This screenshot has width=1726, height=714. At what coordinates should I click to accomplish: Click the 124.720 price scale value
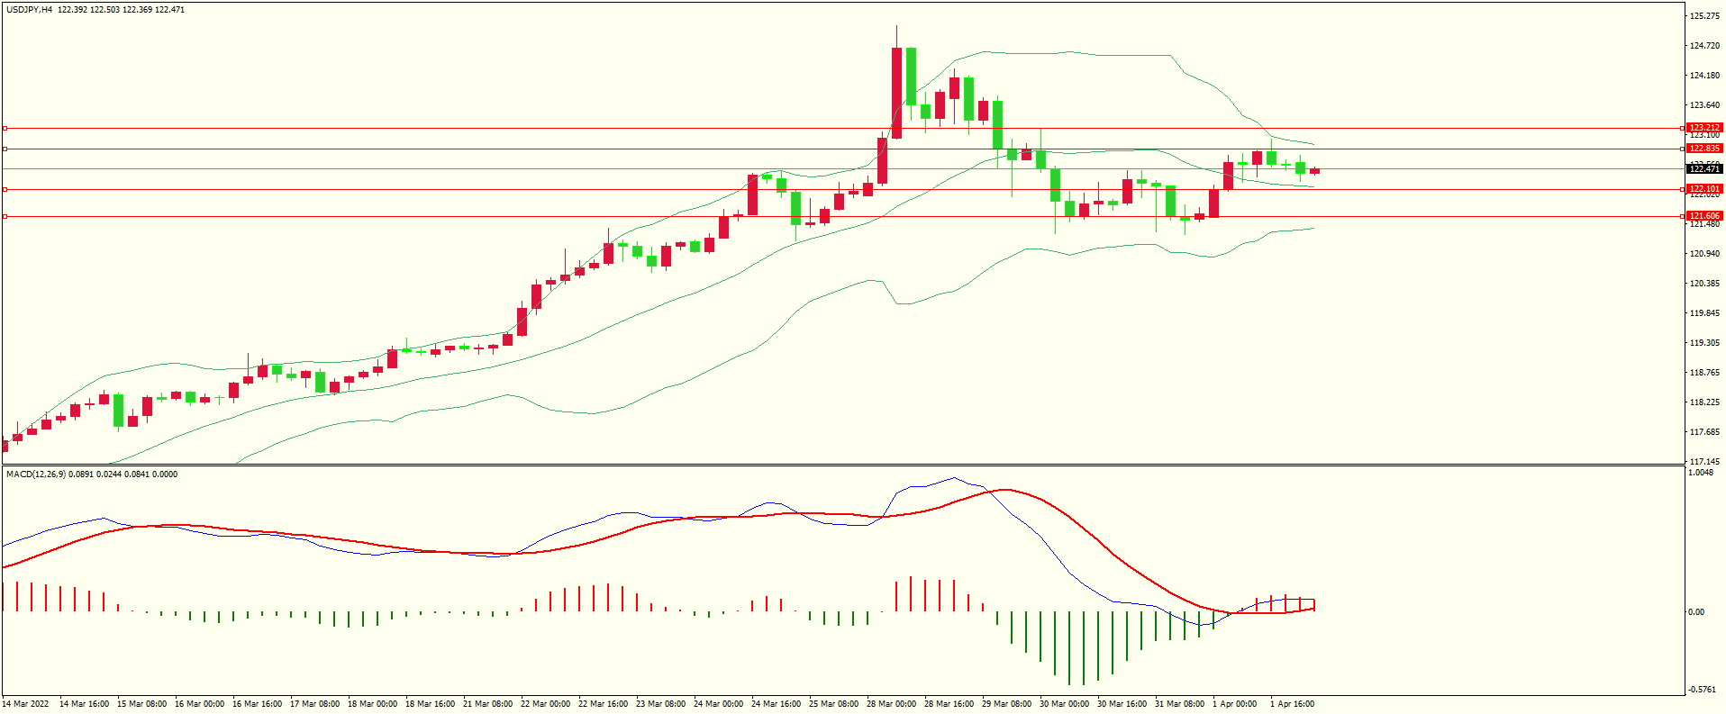coord(1704,46)
